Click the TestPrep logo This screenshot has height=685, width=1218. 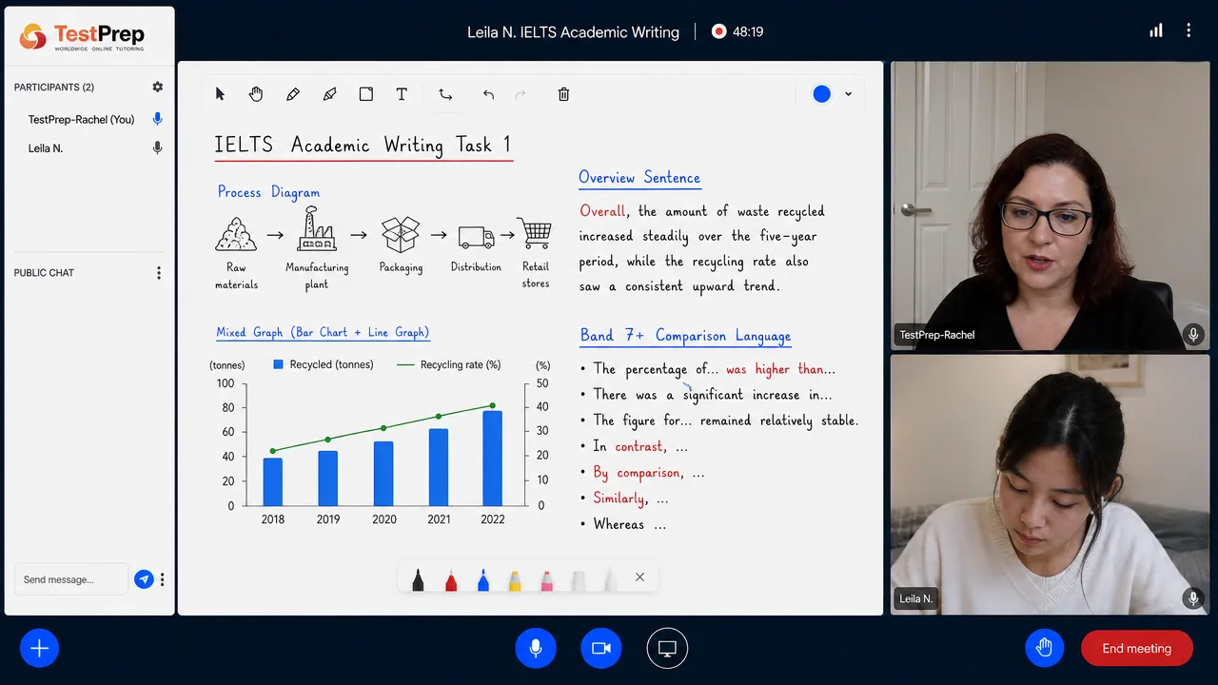point(83,38)
